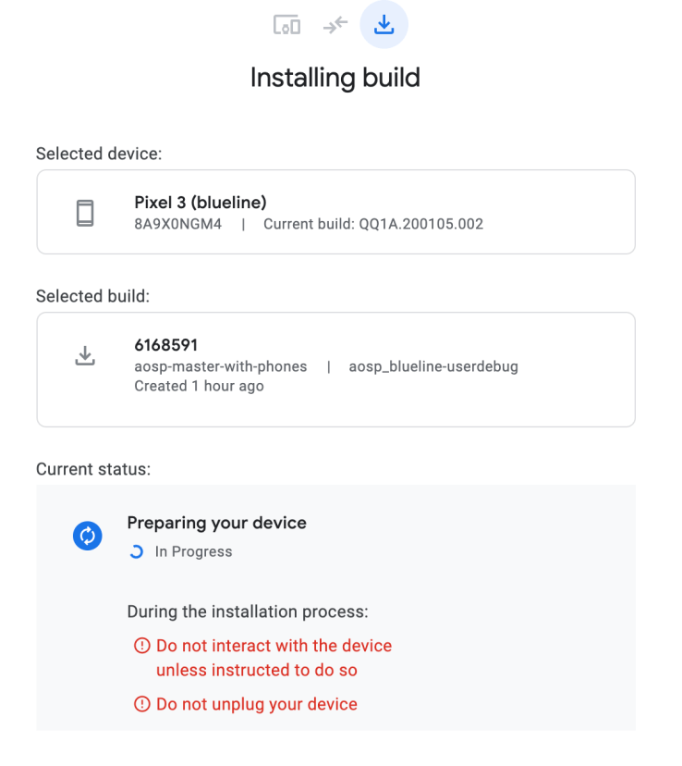The width and height of the screenshot is (682, 766).
Task: Click warning icon beside 'Do not unplug'
Action: [142, 705]
